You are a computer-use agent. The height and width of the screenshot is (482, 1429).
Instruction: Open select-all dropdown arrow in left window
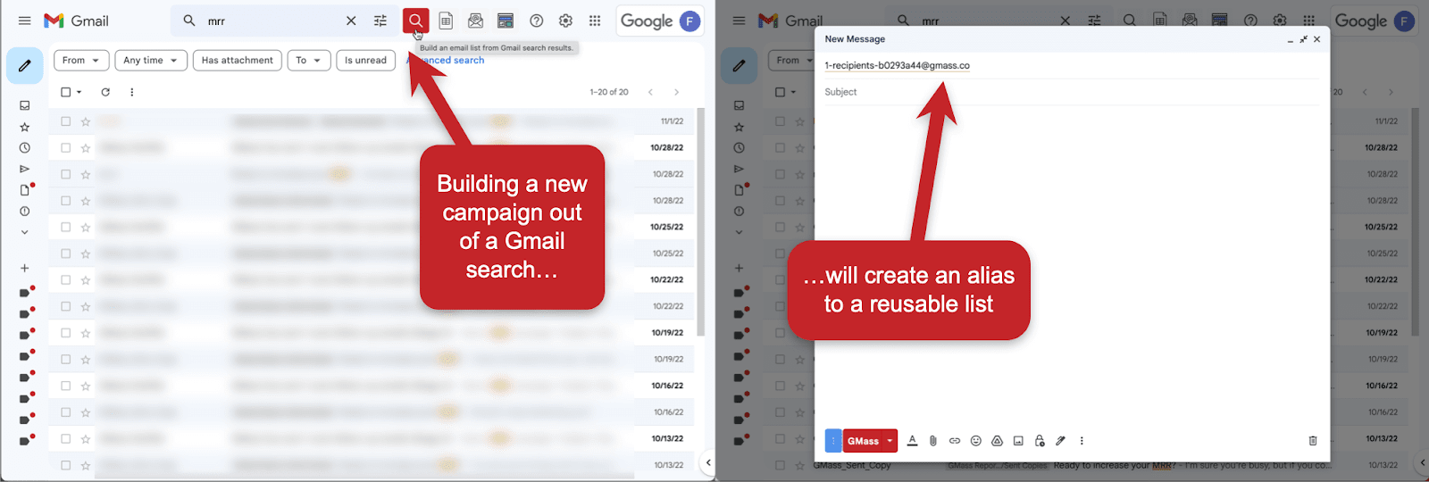tap(79, 92)
